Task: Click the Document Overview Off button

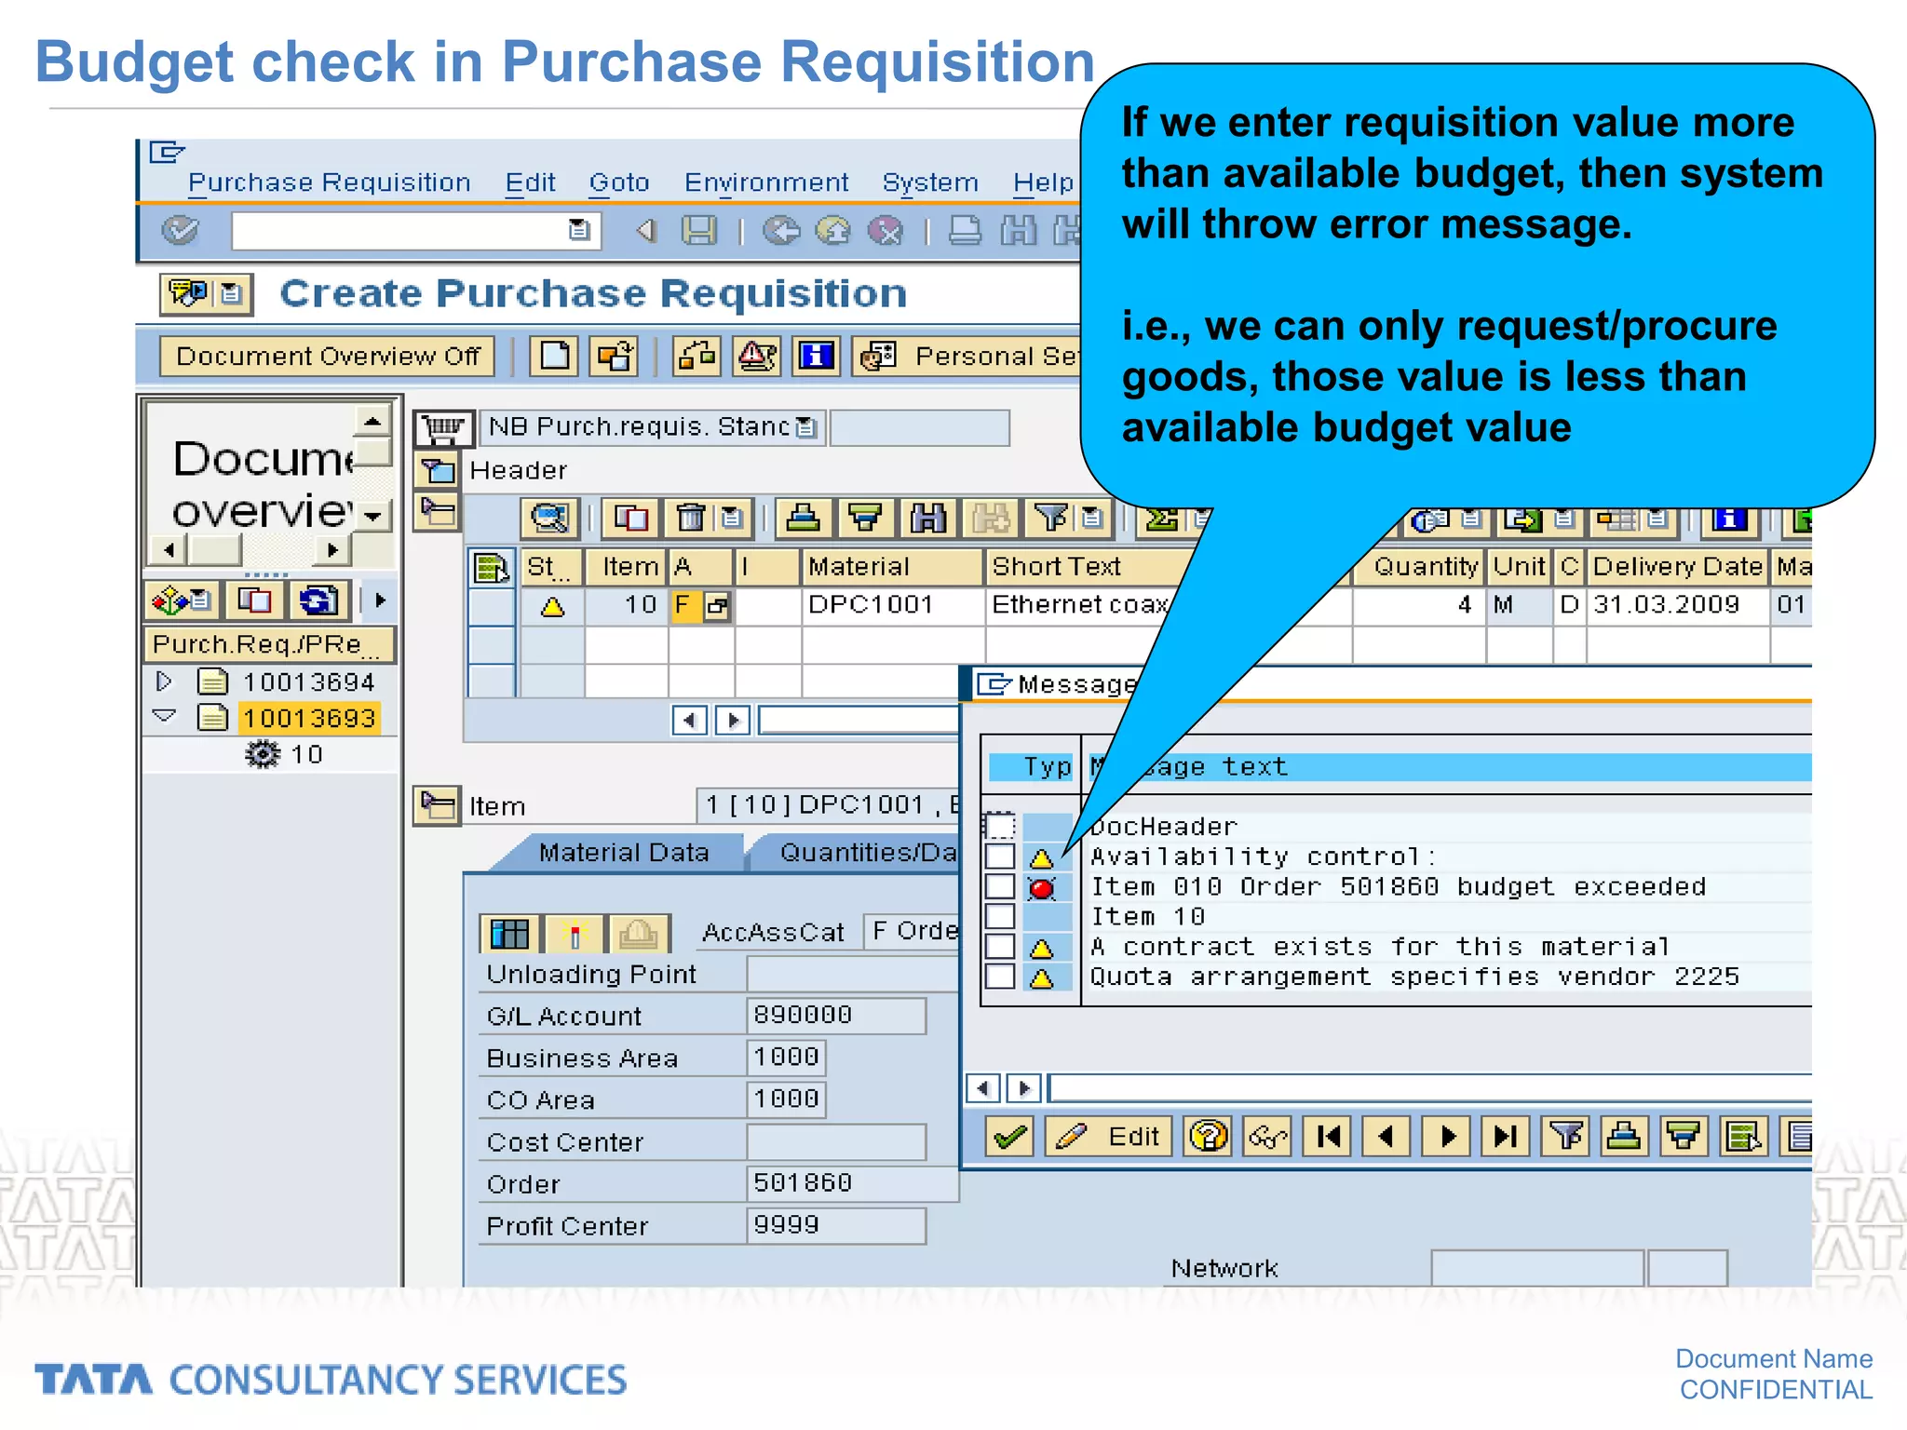Action: point(328,356)
